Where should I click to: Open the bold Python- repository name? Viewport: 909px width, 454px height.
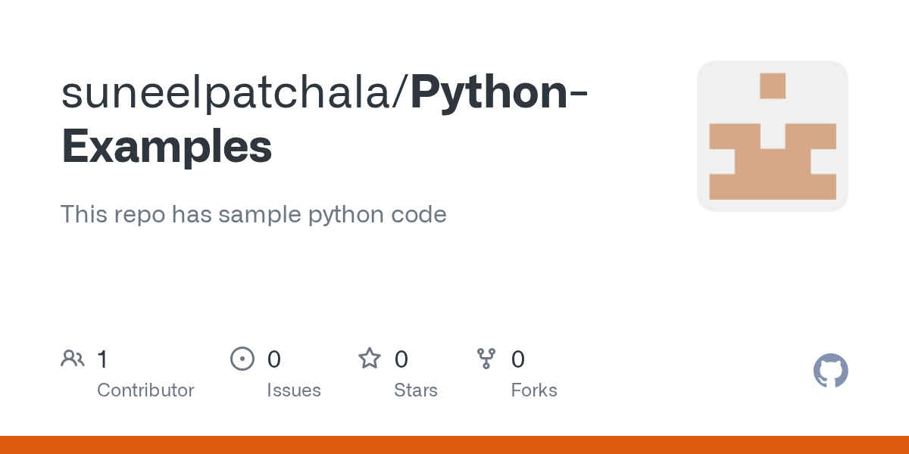coord(500,92)
